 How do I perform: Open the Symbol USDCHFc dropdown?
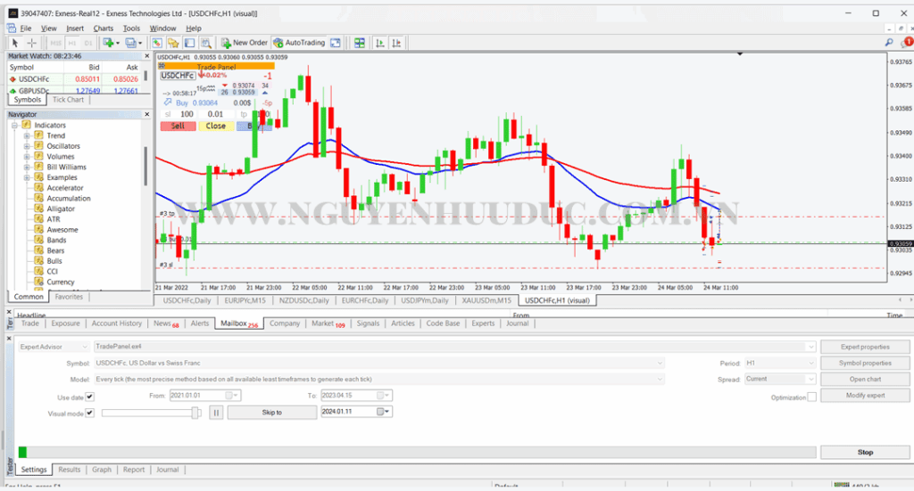pos(660,363)
